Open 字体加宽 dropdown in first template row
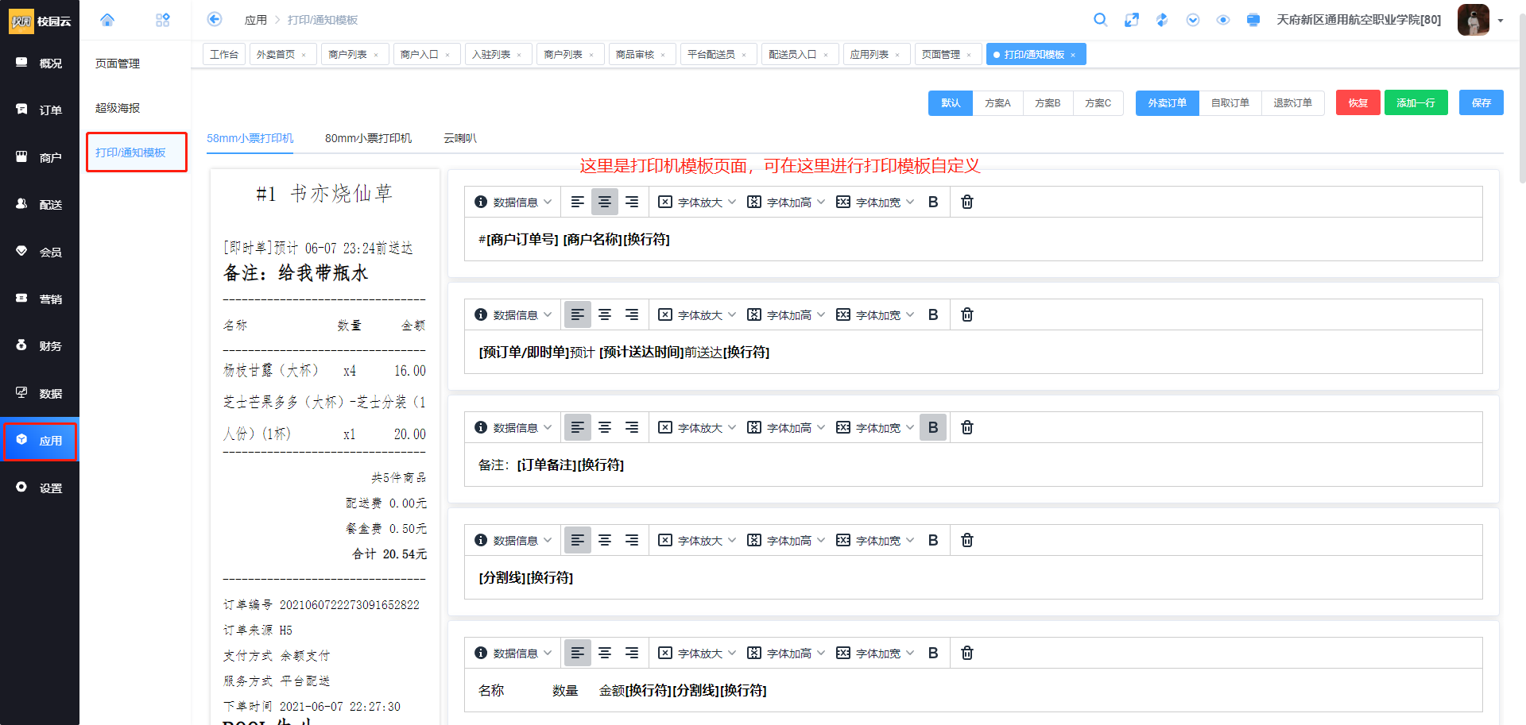The width and height of the screenshot is (1526, 725). click(875, 202)
